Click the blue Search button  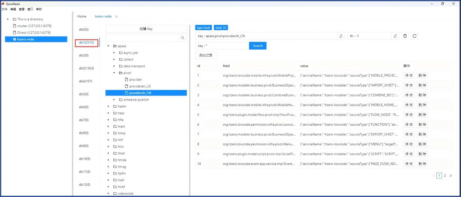click(x=258, y=46)
